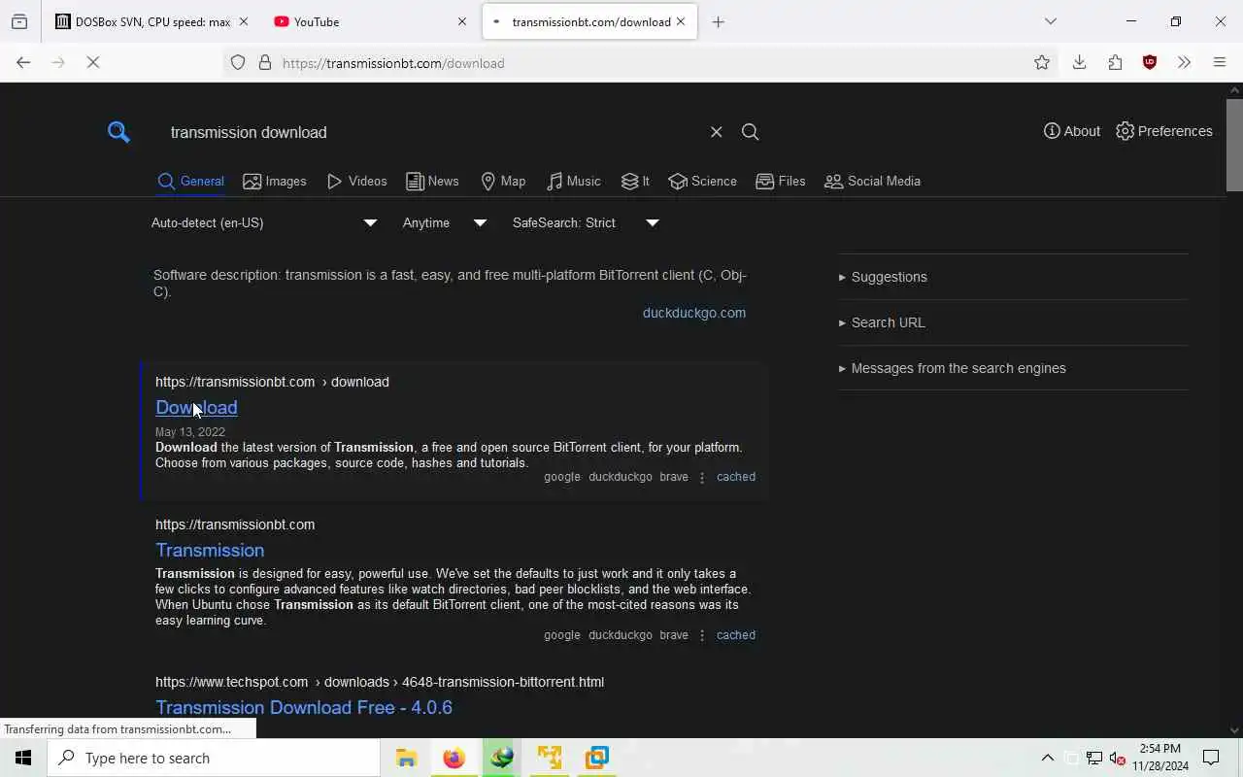Viewport: 1243px width, 777px height.
Task: Open the Auto-detect language dropdown
Action: [264, 223]
